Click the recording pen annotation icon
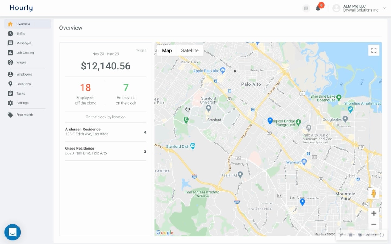This screenshot has height=244, width=391. pos(342,235)
